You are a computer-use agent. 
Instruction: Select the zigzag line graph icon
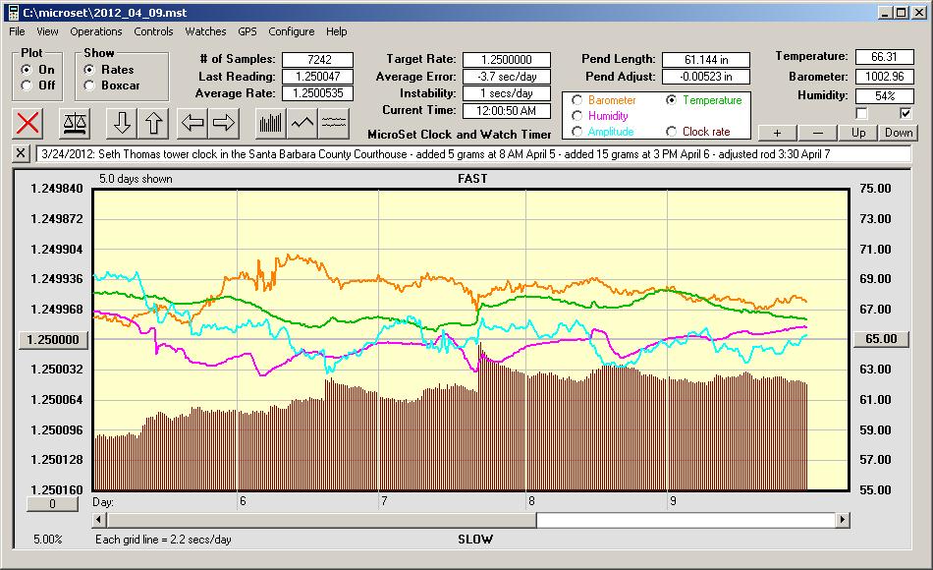302,123
